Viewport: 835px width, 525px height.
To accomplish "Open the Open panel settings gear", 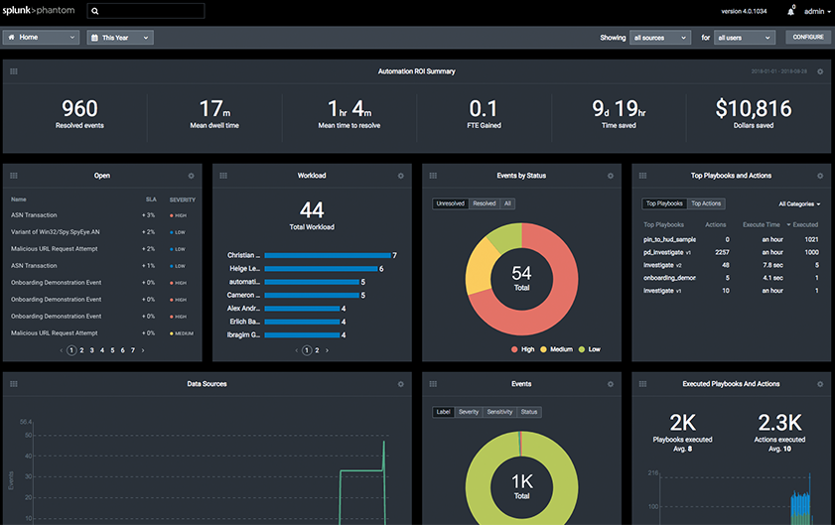I will point(192,176).
